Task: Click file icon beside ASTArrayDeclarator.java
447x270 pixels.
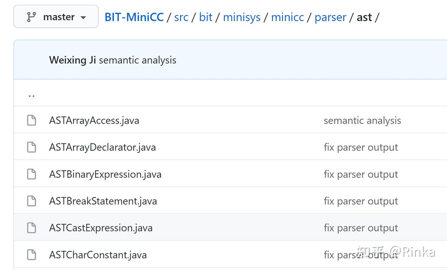Action: 31,147
